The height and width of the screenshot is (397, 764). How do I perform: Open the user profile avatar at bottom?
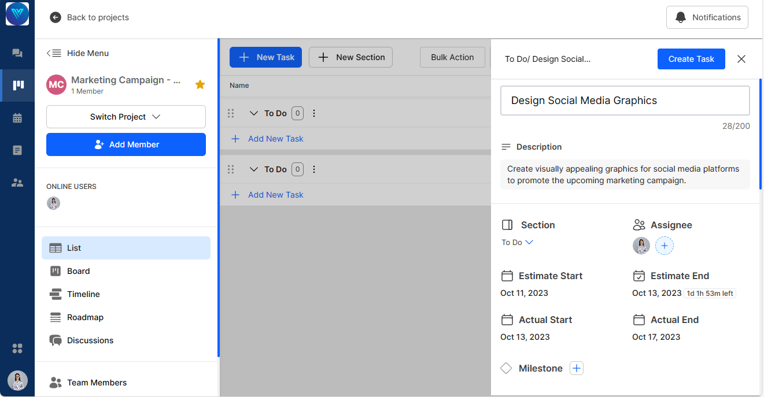click(17, 380)
